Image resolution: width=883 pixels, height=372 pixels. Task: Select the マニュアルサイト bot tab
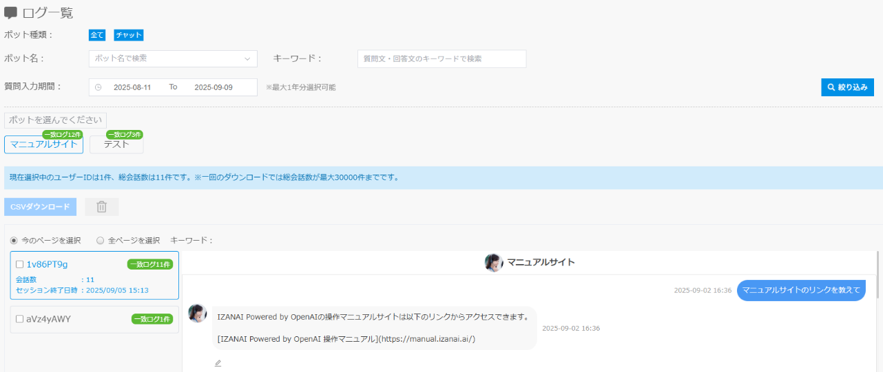[44, 144]
